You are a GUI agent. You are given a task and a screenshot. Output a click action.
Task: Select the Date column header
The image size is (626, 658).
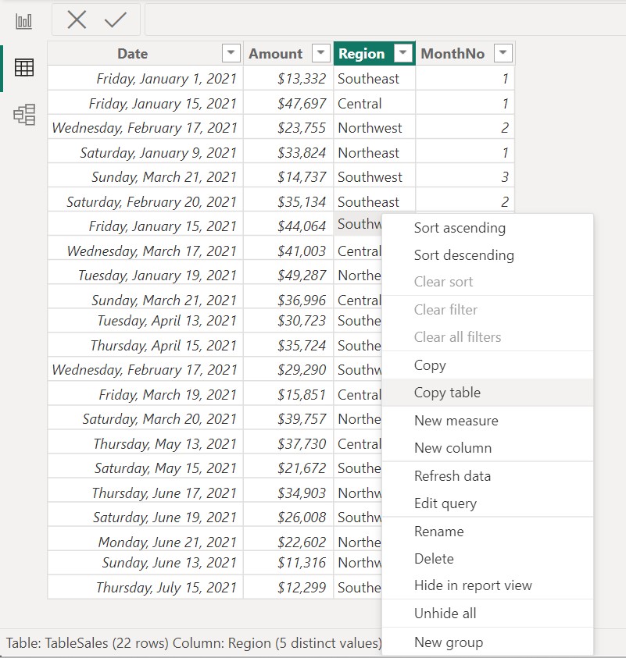point(132,53)
